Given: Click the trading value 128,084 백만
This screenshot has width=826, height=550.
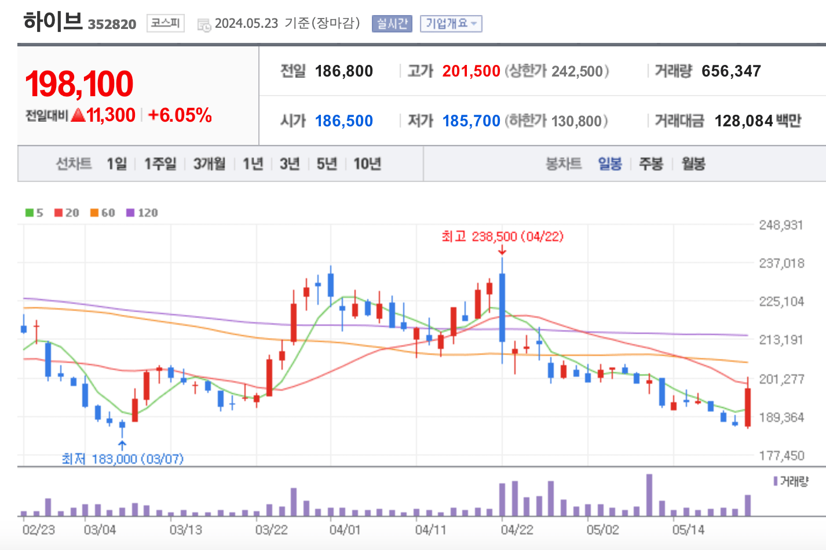Looking at the screenshot, I should [x=758, y=121].
